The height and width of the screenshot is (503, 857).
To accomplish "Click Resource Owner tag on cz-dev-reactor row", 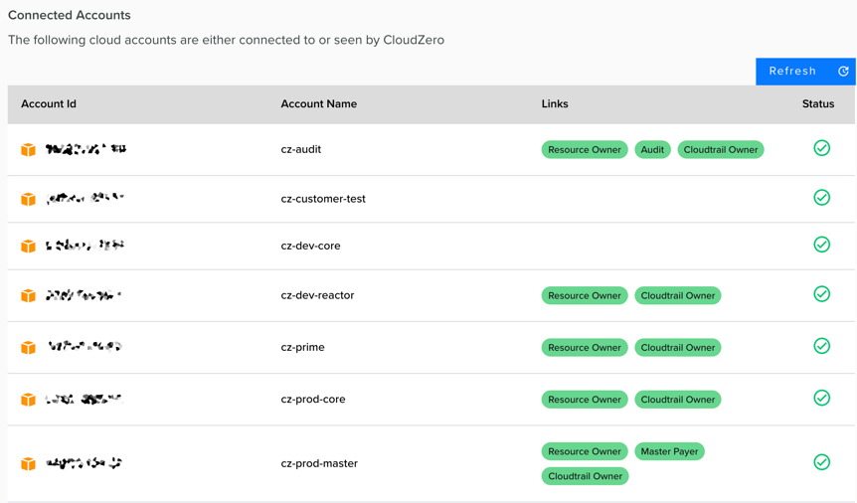I will point(585,296).
